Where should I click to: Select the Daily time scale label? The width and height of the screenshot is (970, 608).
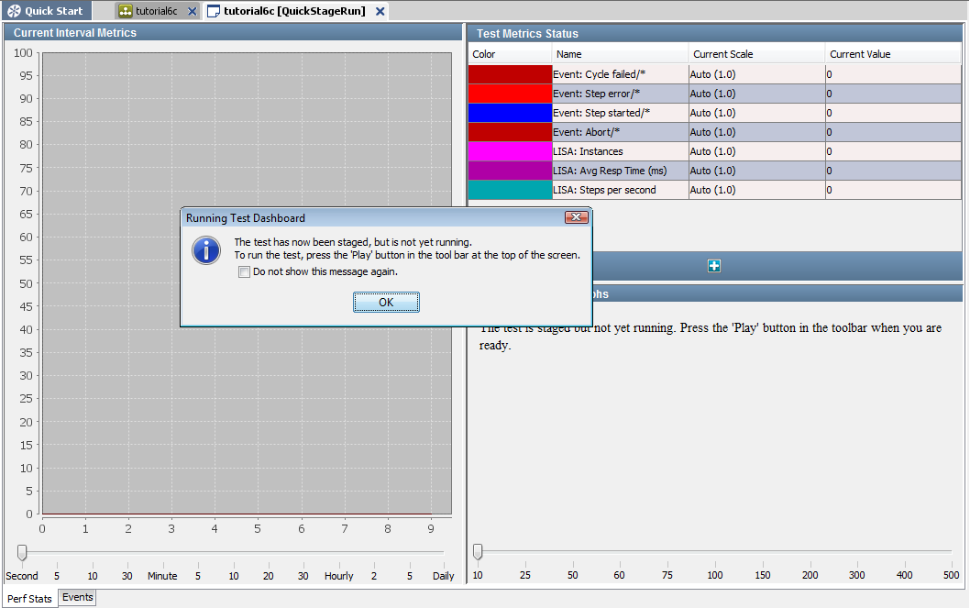[x=443, y=575]
